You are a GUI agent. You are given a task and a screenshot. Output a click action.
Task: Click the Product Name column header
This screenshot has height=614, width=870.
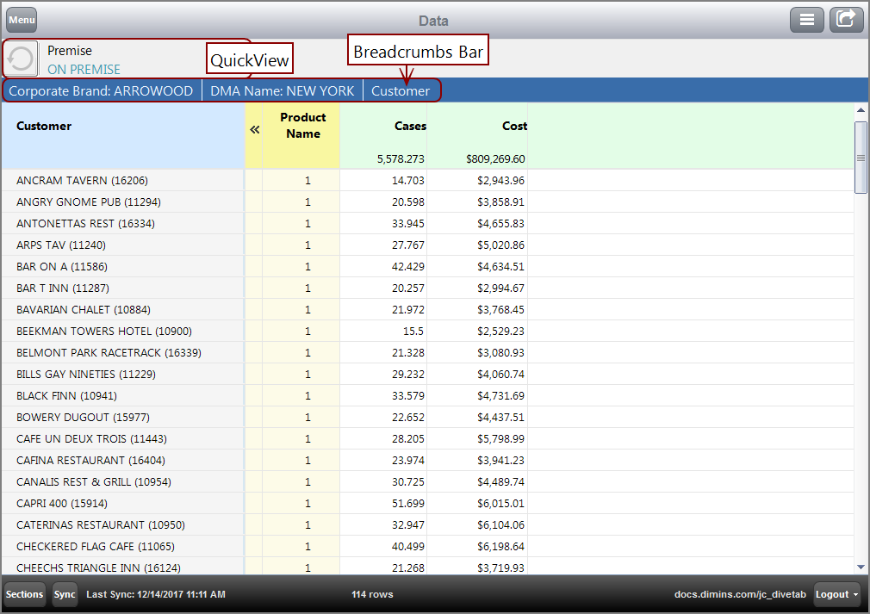303,126
